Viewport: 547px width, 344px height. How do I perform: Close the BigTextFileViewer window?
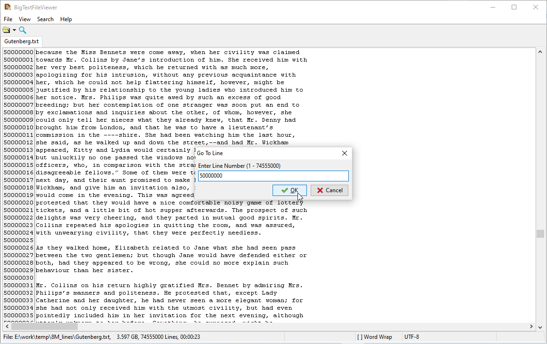[536, 8]
